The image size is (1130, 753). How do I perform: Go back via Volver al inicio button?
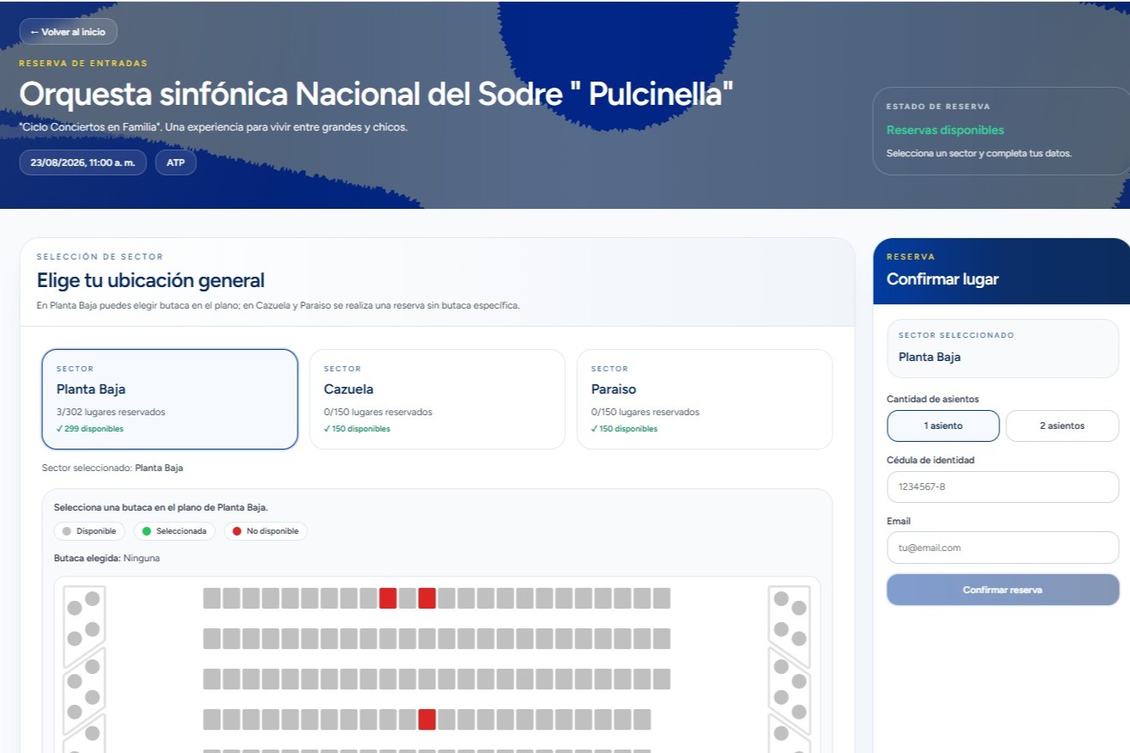[x=68, y=32]
